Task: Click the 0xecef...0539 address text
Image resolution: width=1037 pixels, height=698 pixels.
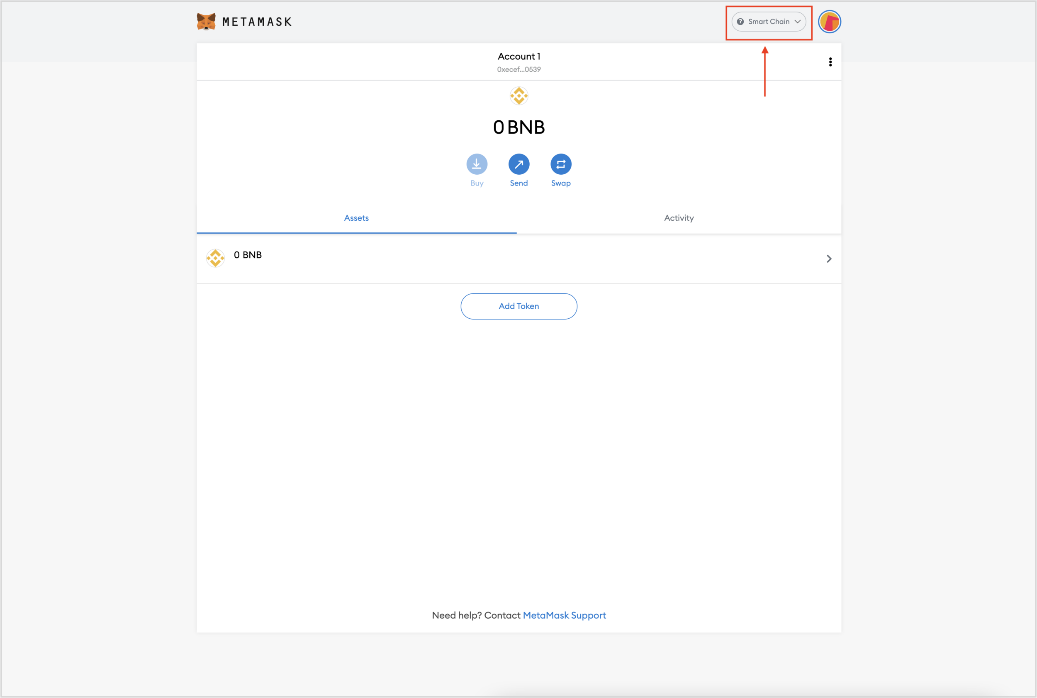Action: [519, 69]
